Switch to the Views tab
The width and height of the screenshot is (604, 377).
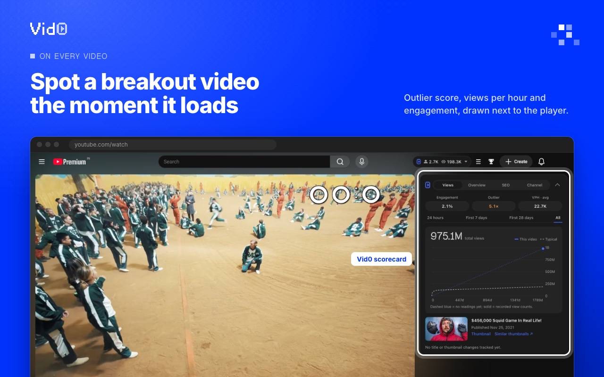448,185
